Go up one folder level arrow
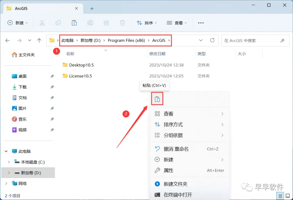This screenshot has height=200, width=293. (39, 40)
